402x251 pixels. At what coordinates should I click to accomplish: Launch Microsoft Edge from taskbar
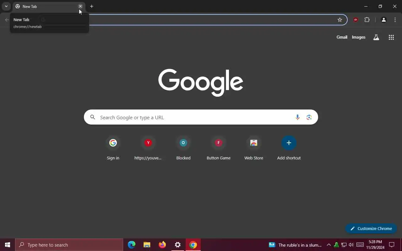tap(132, 245)
